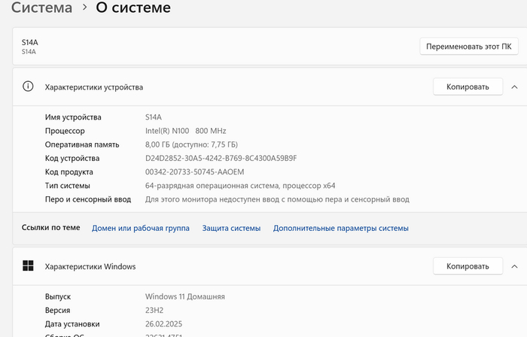Click the S14A PC name in top card
527x337 pixels.
[x=29, y=43]
